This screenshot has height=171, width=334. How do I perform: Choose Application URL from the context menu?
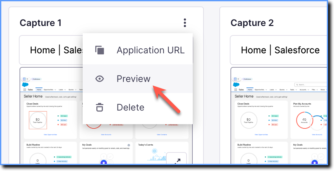(138, 50)
